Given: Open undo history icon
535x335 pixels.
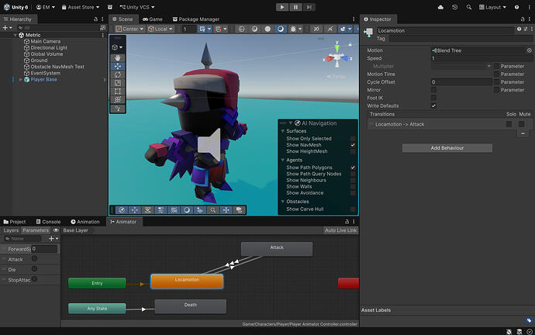Looking at the screenshot, I should click(454, 7).
